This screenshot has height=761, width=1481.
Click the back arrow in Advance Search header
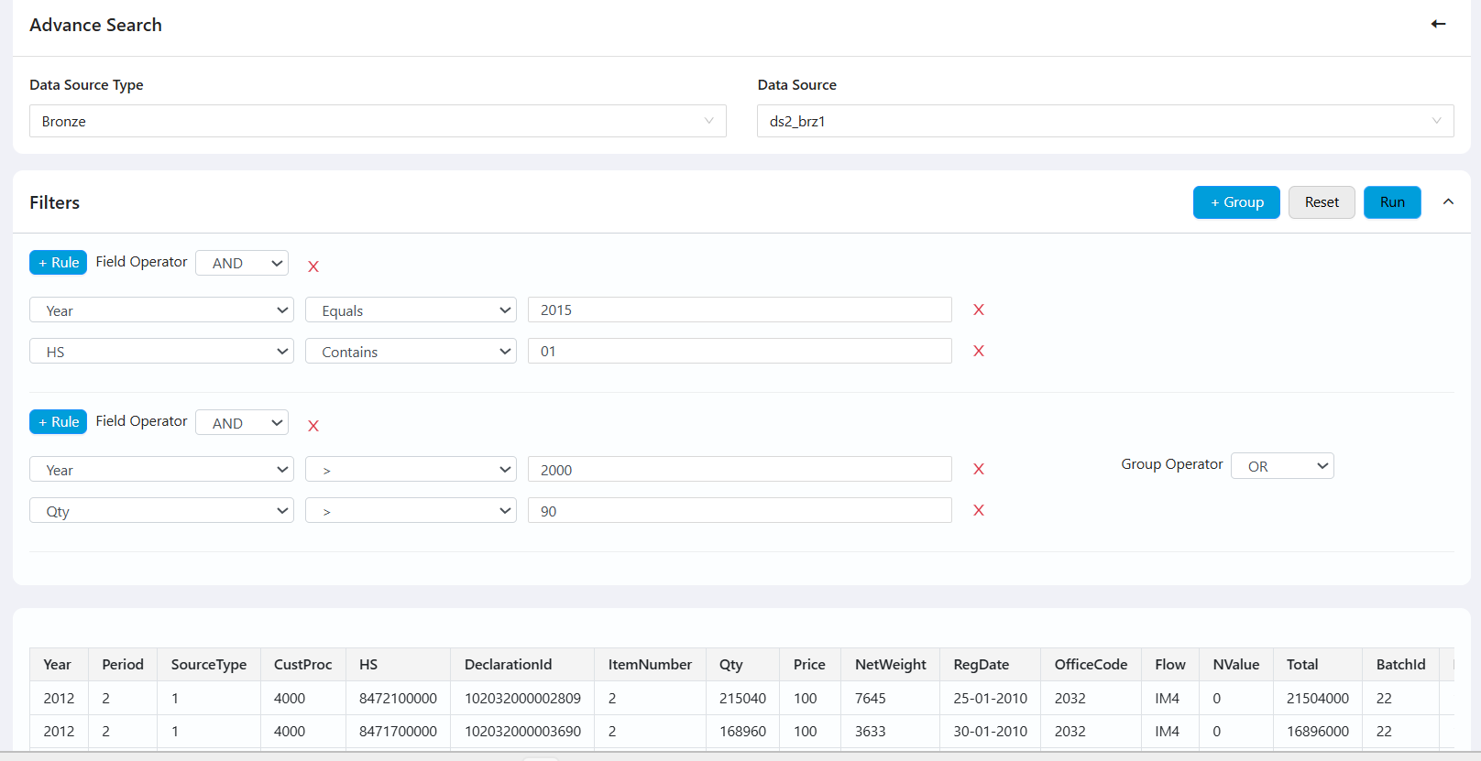point(1438,25)
